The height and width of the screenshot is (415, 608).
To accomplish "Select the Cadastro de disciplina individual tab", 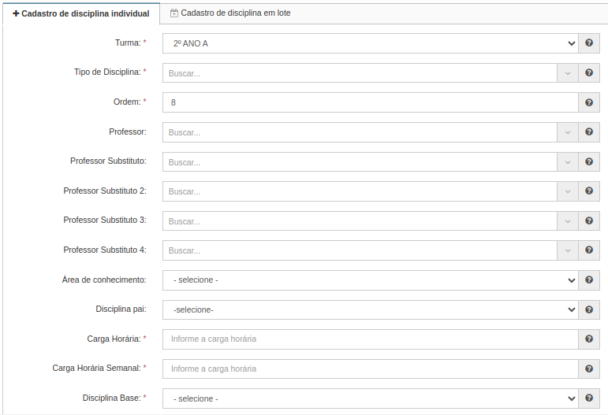I will [x=81, y=13].
